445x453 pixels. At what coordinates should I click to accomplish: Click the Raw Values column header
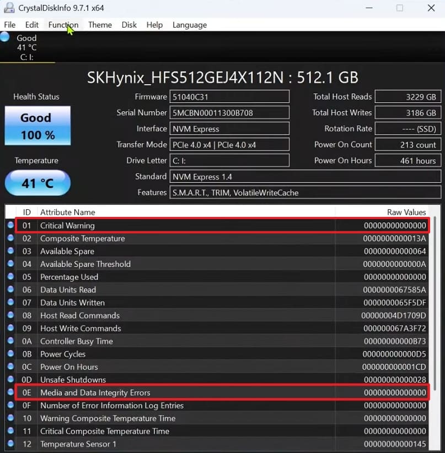pos(406,212)
